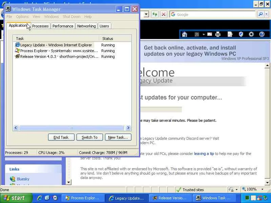271x203 pixels.
Task: Switch to the Users tab
Action: coord(104,26)
